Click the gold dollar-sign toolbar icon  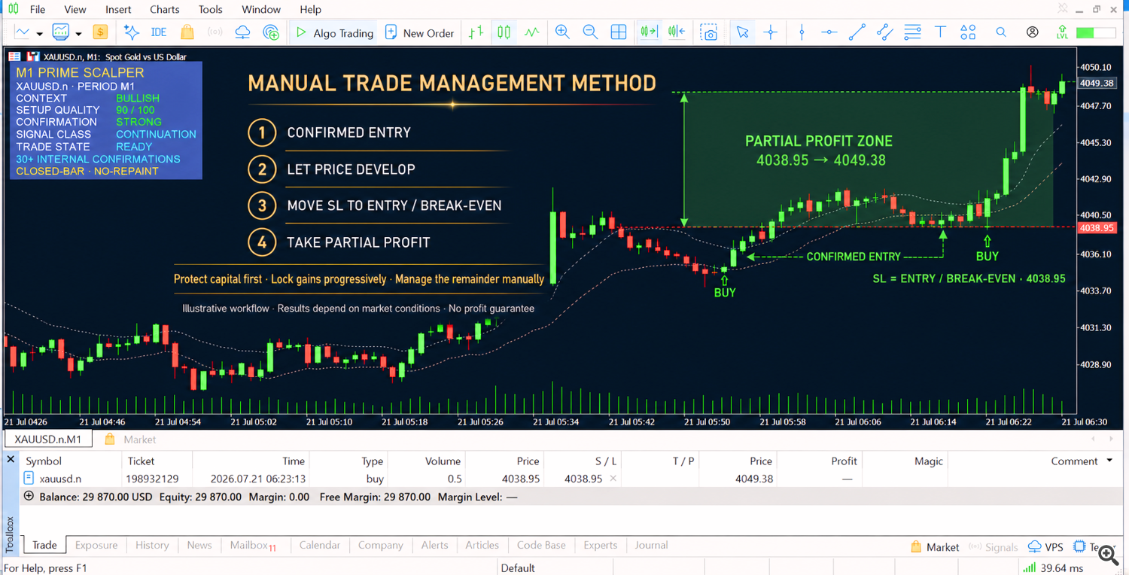coord(100,32)
